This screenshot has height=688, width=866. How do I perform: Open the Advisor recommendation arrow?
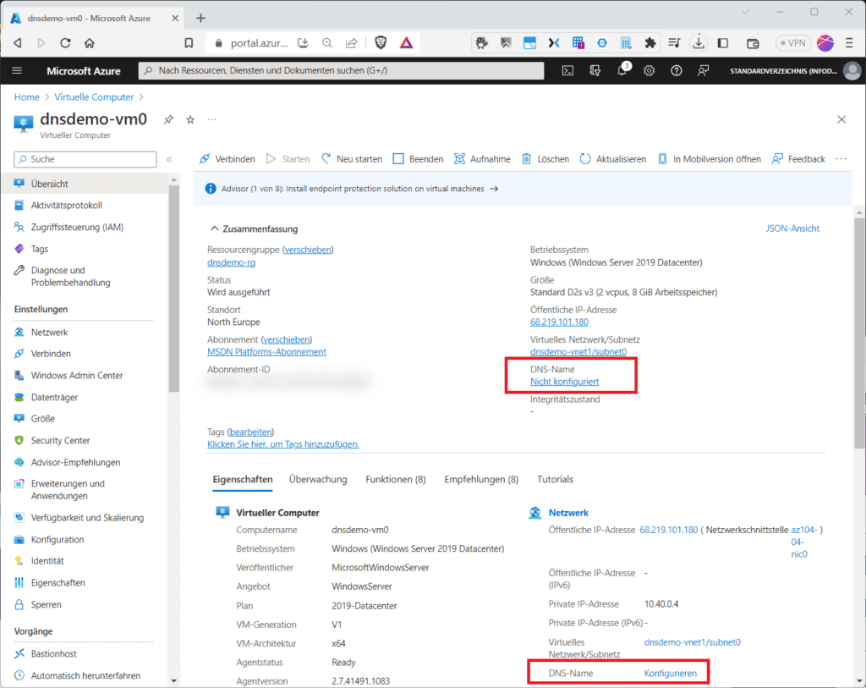coord(494,189)
